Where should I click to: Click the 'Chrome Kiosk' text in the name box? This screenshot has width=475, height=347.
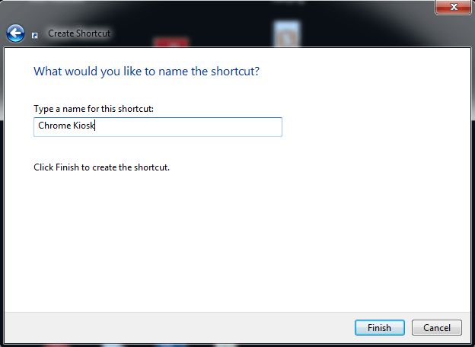tap(65, 126)
